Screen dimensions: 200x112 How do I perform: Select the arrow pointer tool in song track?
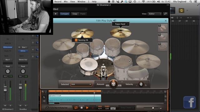click(x=44, y=97)
